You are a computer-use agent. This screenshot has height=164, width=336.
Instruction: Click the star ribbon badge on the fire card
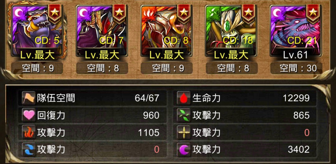pyautogui.click(x=184, y=14)
